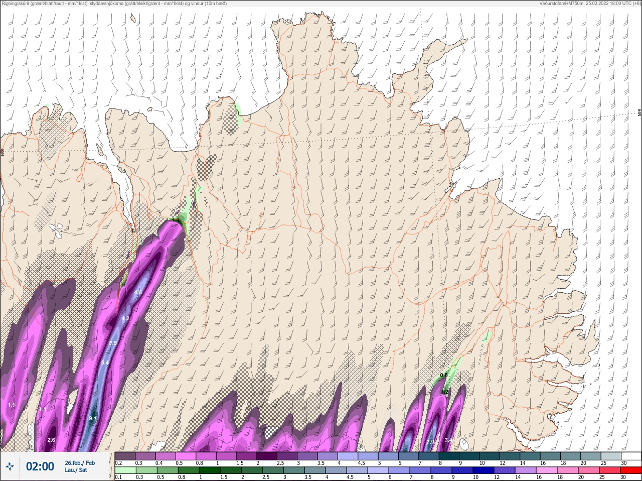The image size is (642, 481).
Task: Click upper legend swatch between 4 and 4.5
Action: [x=348, y=456]
